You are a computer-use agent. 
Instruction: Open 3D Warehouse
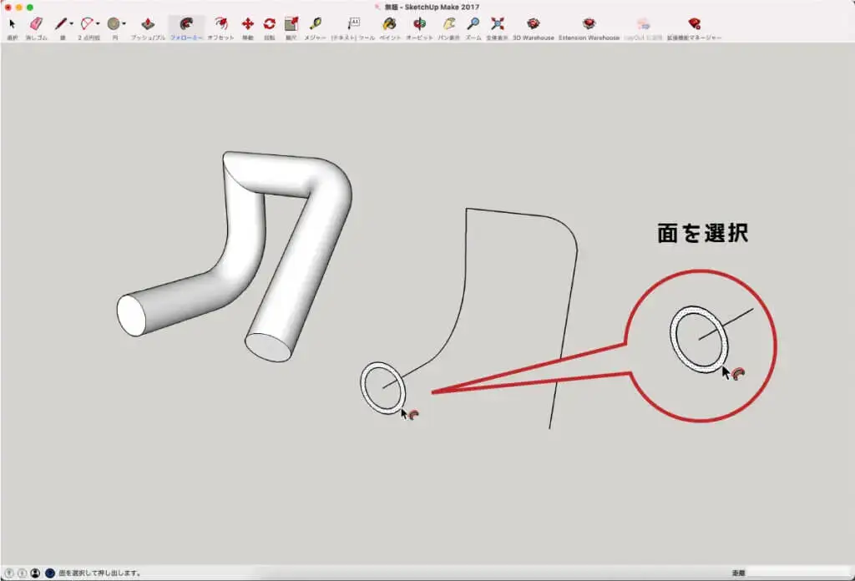pos(533,24)
